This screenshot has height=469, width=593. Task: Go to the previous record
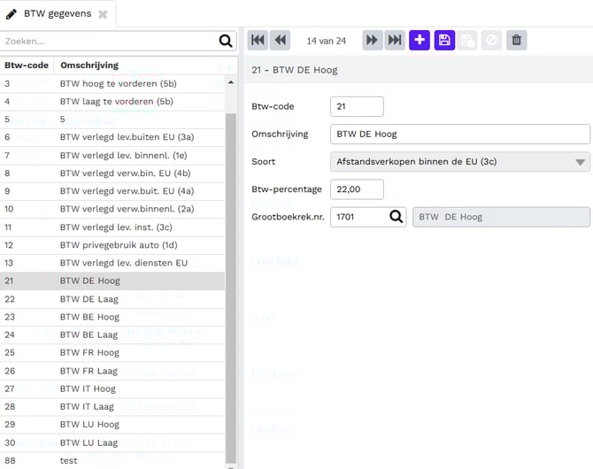(280, 40)
